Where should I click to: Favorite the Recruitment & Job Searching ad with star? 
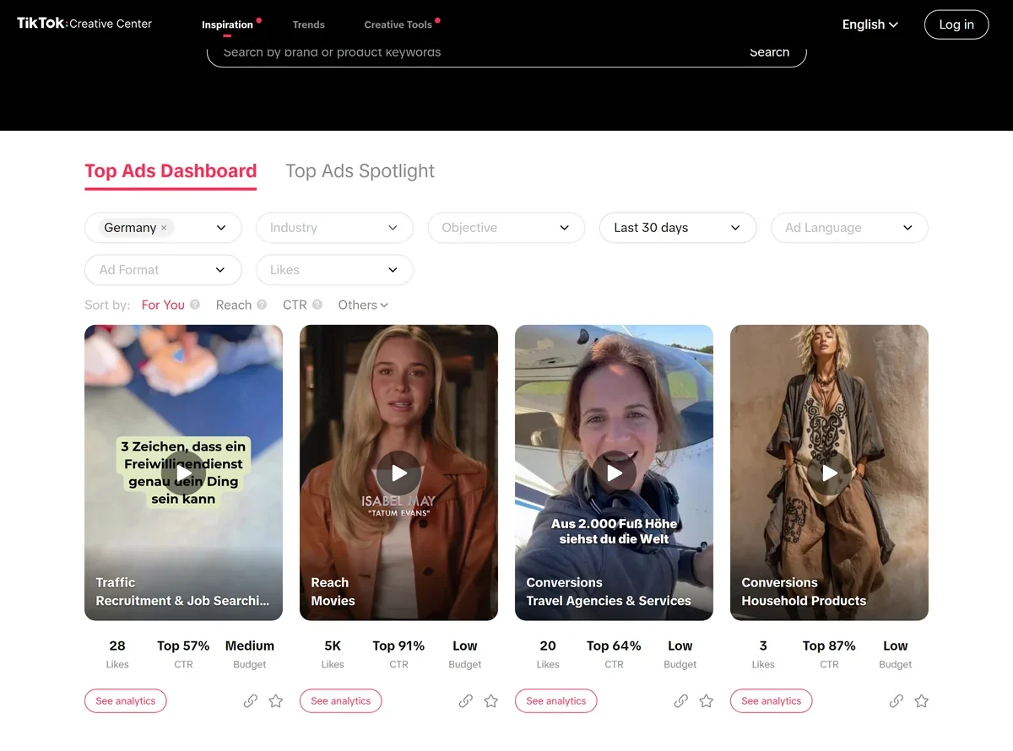[276, 701]
